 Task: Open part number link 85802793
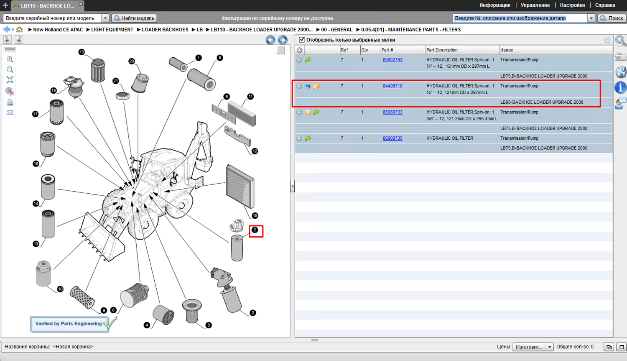(x=393, y=60)
